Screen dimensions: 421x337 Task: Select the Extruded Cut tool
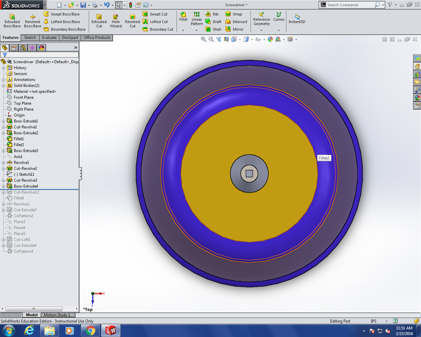(x=99, y=21)
